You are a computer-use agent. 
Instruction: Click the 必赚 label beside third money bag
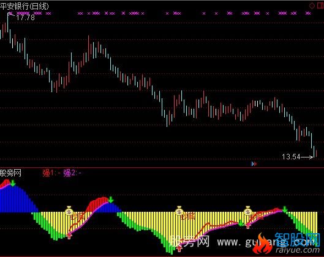257,217
